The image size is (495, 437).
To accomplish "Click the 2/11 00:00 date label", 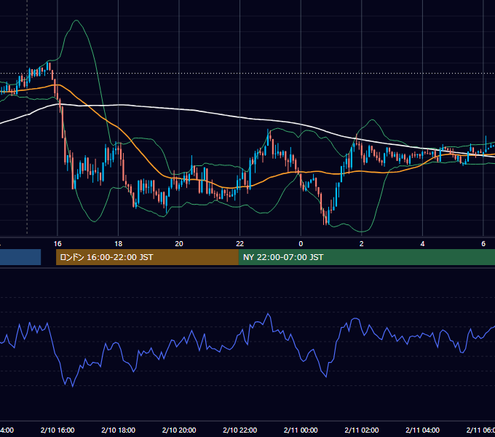I will tap(301, 430).
